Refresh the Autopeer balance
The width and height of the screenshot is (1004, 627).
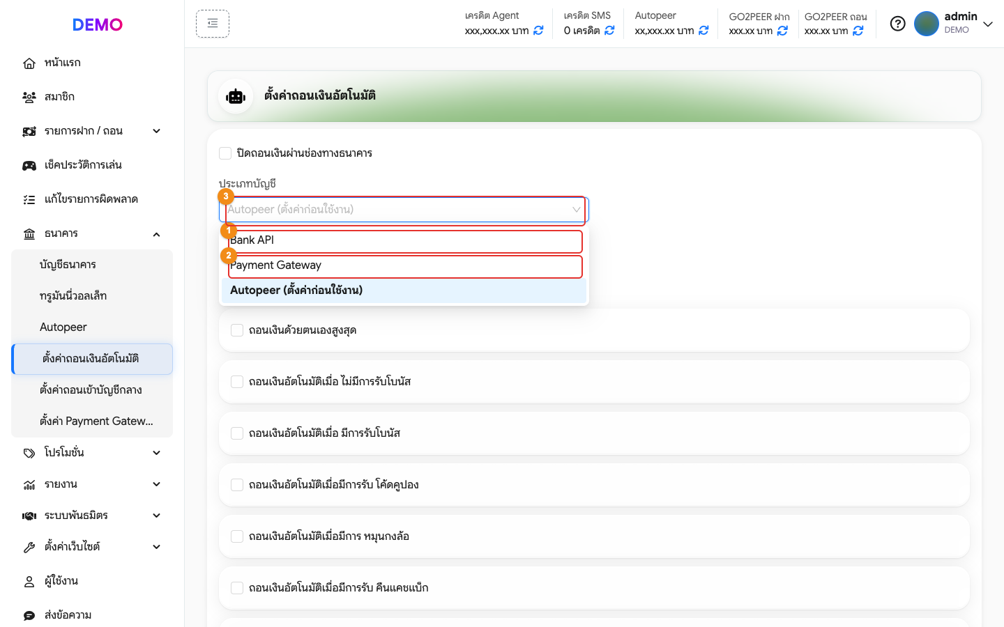point(703,31)
